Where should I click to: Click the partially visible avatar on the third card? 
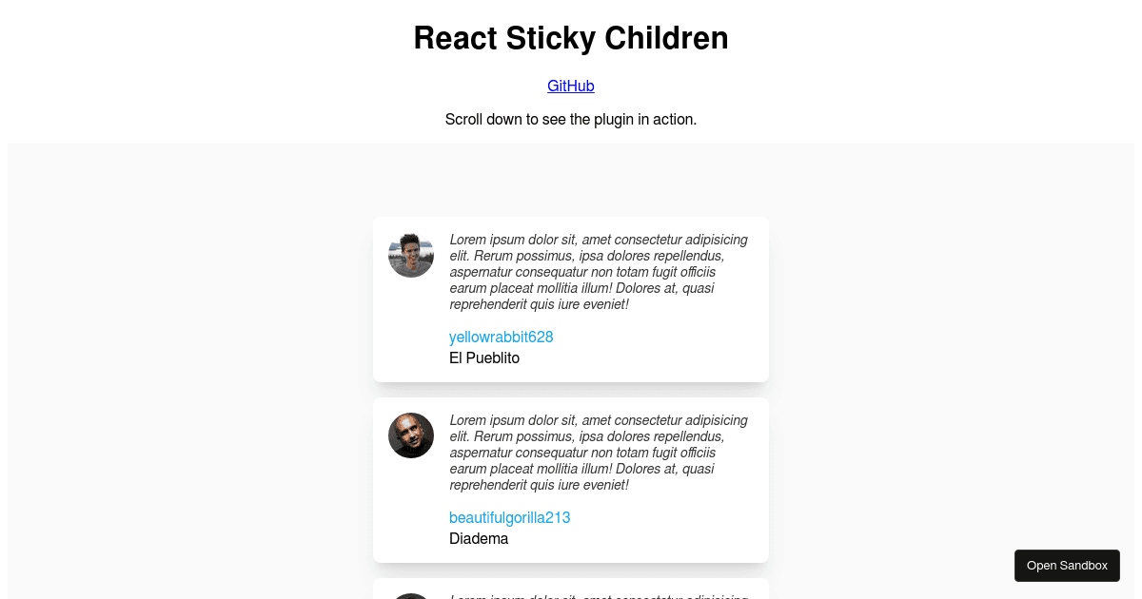(x=410, y=594)
